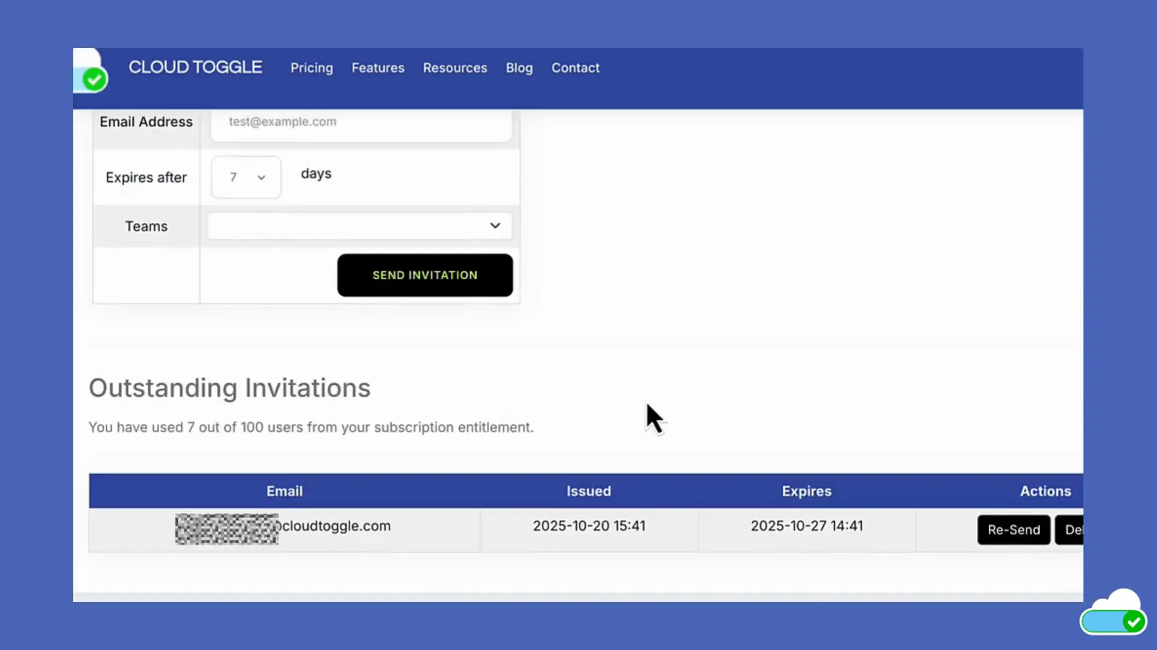Click the Cloud Toggle logo
Viewport: 1157px width, 650px height.
pyautogui.click(x=195, y=67)
